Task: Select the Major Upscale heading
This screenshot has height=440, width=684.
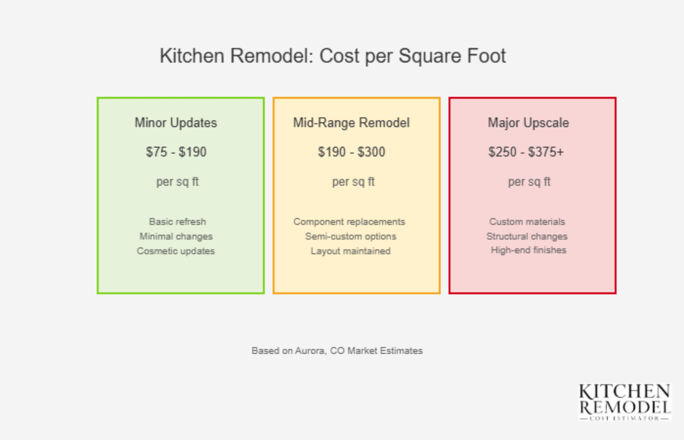Action: [528, 123]
